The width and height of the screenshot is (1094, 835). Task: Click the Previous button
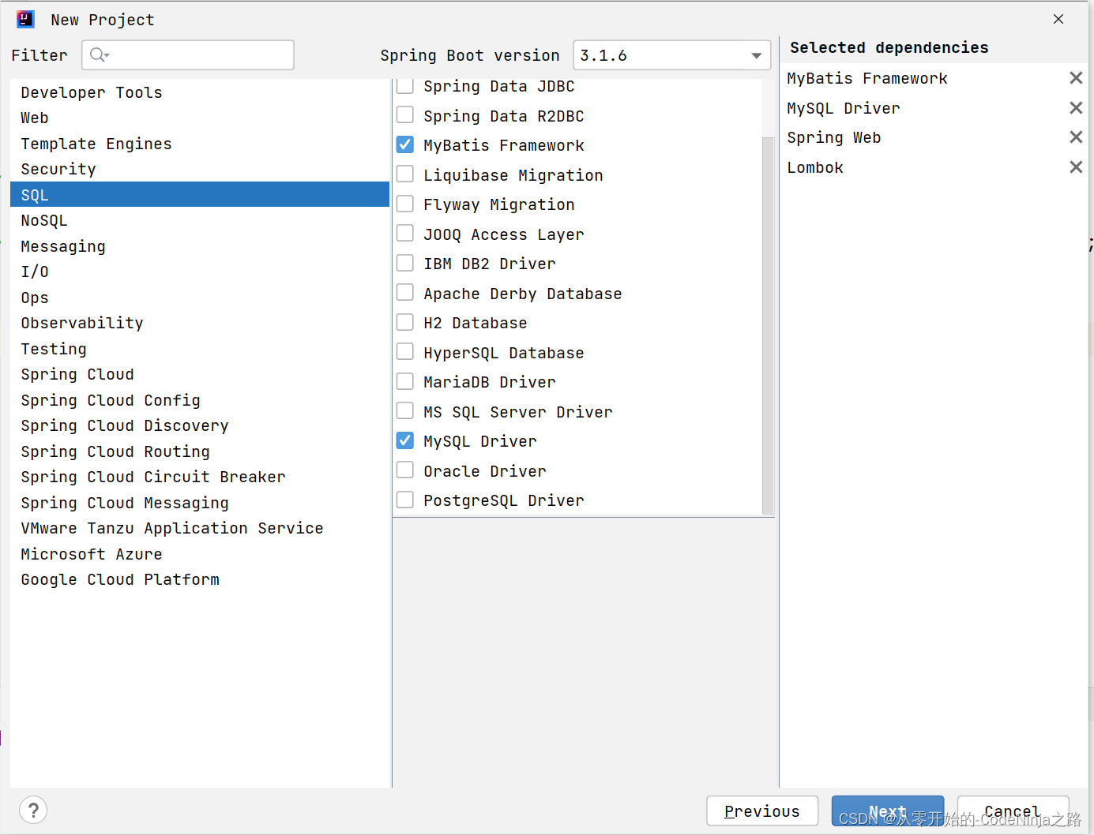pyautogui.click(x=762, y=811)
